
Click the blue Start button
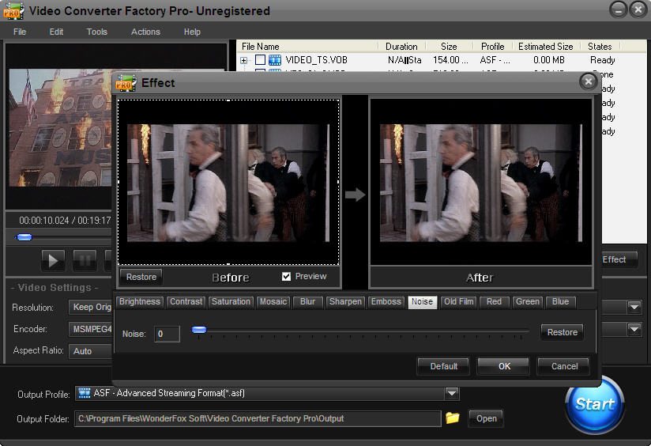[595, 404]
